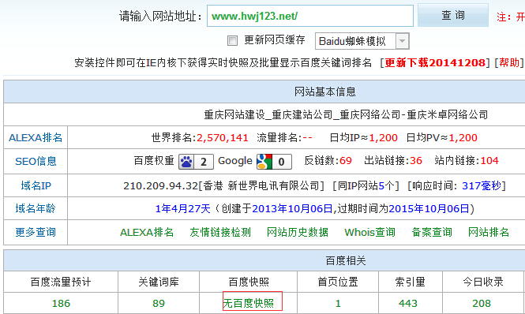Click the 无百度快照 result link
Screen dimensions: 525x314
[249, 303]
